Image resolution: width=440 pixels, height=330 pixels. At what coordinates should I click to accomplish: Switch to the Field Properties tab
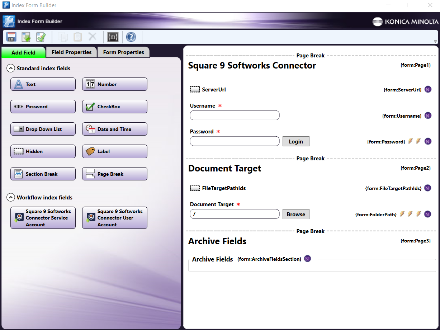coord(72,52)
